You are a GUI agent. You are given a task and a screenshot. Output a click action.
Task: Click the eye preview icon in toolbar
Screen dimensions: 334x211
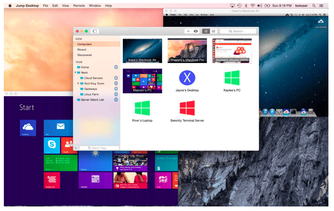[x=195, y=31]
